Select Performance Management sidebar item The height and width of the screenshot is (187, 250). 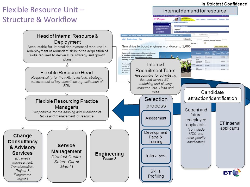(x=160, y=32)
